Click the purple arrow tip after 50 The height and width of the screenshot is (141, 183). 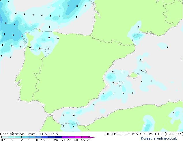click(91, 137)
